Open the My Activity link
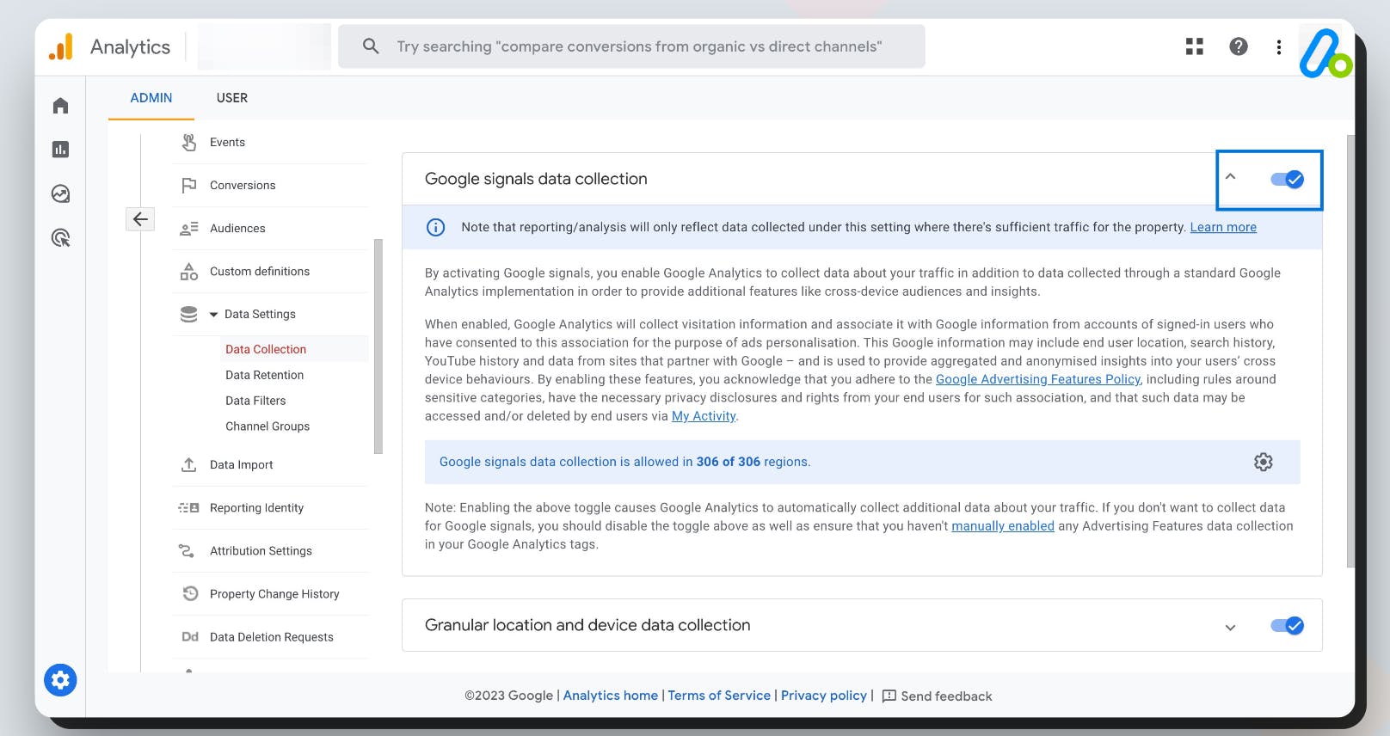The image size is (1390, 736). (x=704, y=416)
